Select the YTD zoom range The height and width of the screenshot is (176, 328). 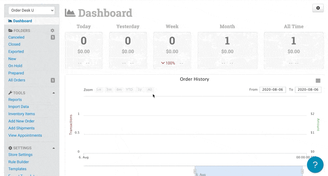129,90
